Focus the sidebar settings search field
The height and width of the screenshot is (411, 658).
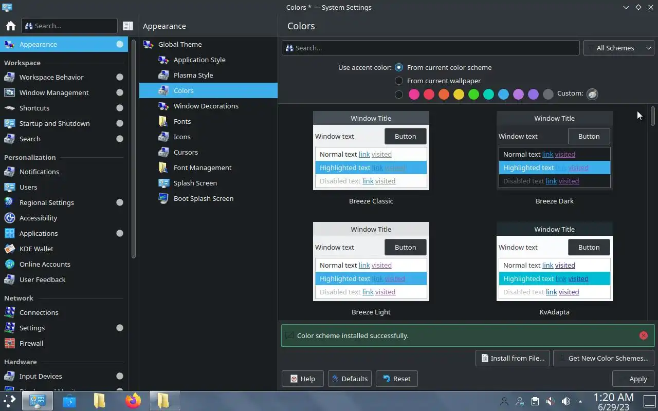(x=69, y=26)
